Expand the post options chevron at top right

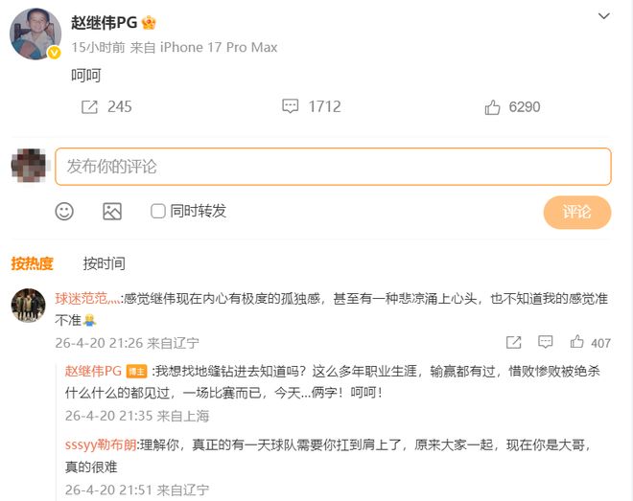tap(603, 17)
